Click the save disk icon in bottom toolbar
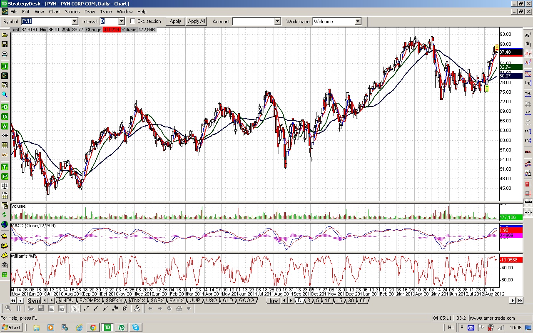Image resolution: width=533 pixels, height=333 pixels. click(x=41, y=308)
